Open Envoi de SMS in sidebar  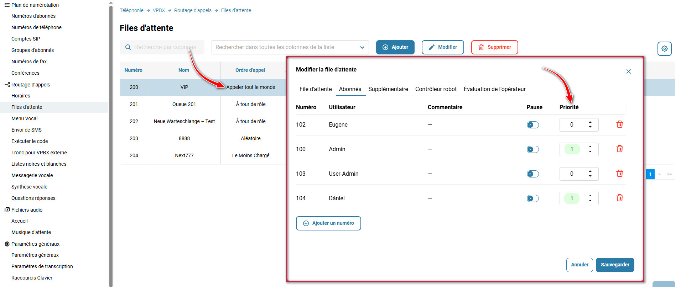[x=26, y=130]
